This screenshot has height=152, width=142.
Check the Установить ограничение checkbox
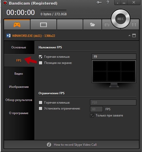[40, 108]
